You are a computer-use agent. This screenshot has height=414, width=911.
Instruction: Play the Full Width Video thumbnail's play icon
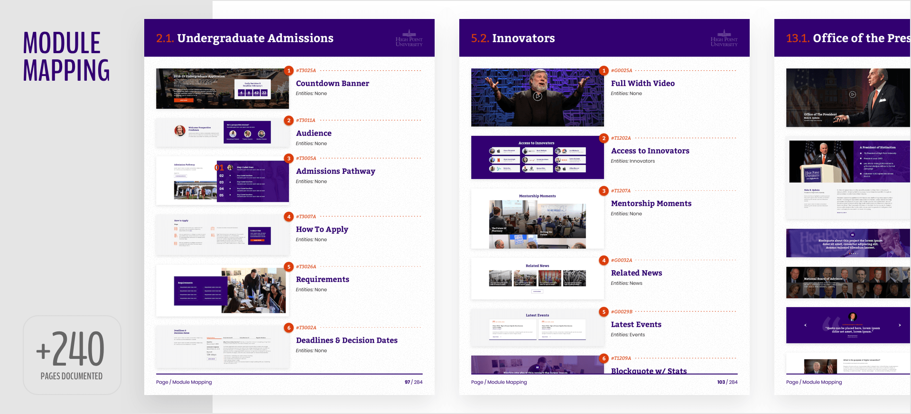coord(537,96)
